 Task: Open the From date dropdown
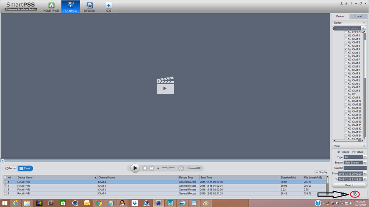tap(365, 173)
